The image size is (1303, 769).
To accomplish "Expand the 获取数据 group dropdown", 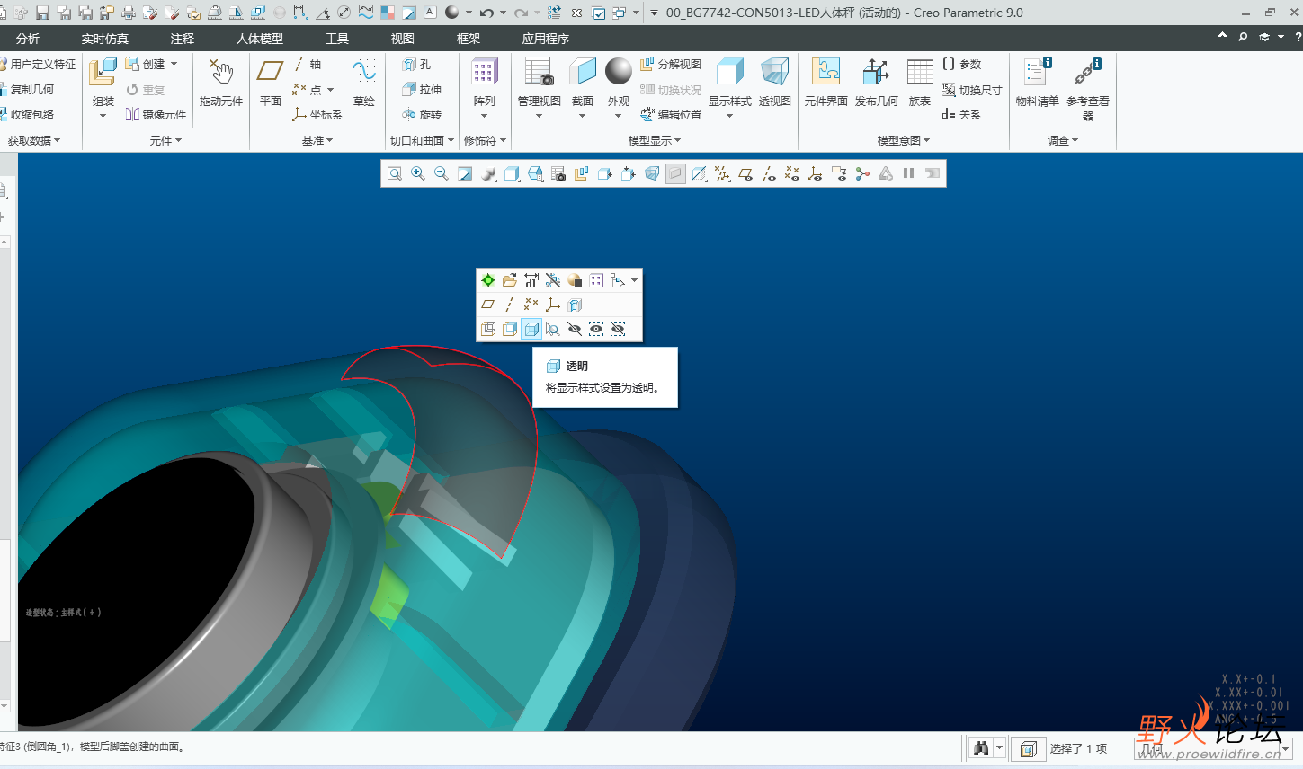I will [34, 140].
